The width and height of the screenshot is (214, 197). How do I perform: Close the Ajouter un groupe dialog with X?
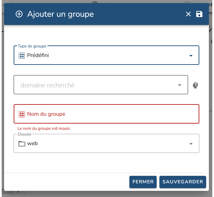click(x=188, y=14)
